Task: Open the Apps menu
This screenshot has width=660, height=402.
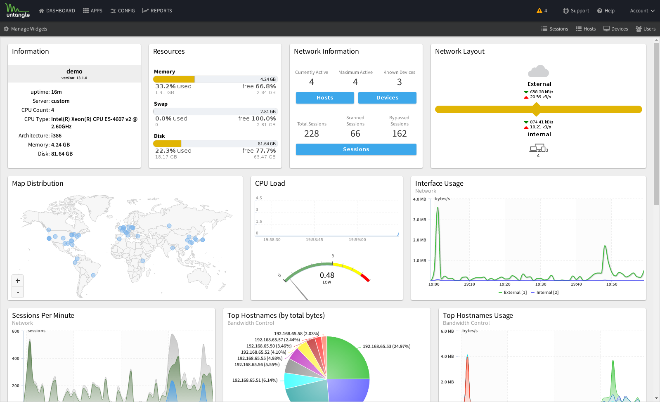Action: click(x=92, y=11)
